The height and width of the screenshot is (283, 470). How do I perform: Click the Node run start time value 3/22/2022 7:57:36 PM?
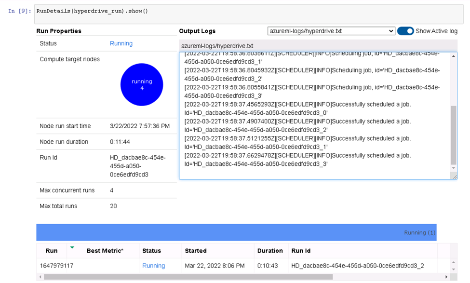coord(140,126)
